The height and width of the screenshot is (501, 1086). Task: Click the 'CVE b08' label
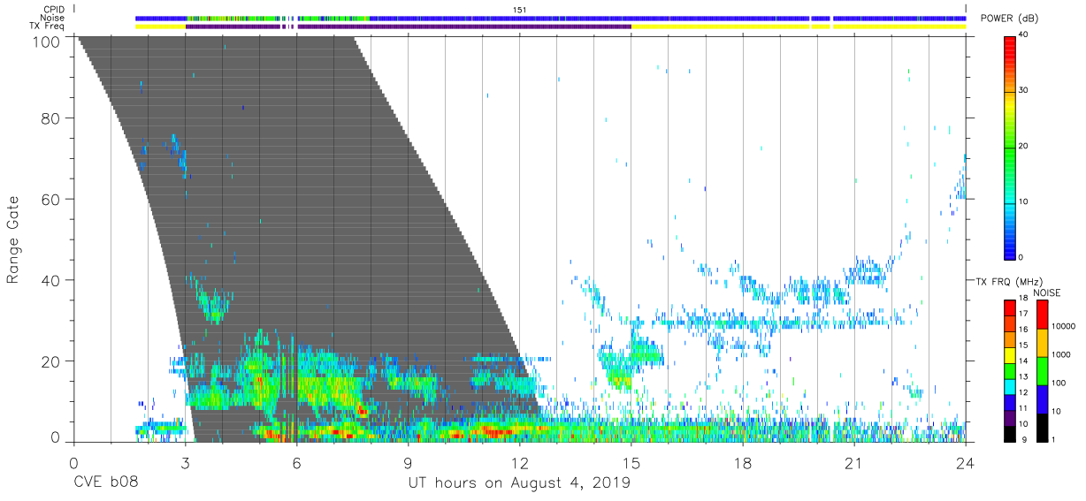[x=105, y=483]
